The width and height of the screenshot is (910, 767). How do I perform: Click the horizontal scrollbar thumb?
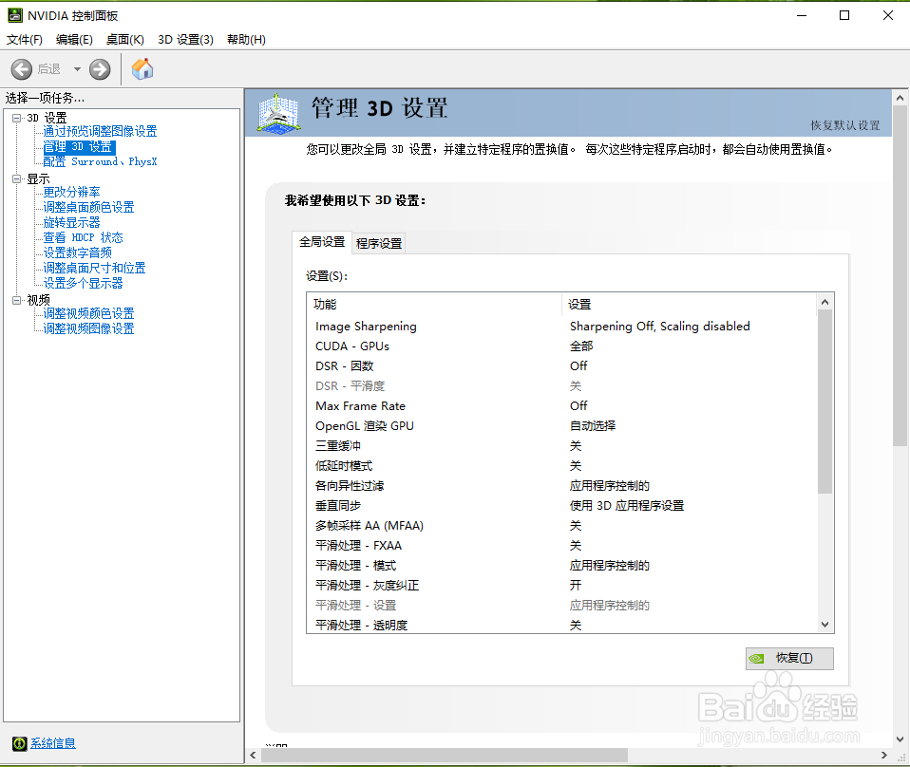(x=445, y=755)
